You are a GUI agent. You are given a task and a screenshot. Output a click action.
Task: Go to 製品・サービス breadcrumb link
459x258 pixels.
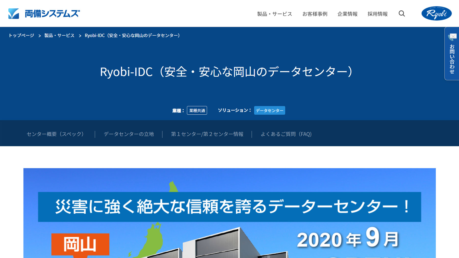point(59,35)
